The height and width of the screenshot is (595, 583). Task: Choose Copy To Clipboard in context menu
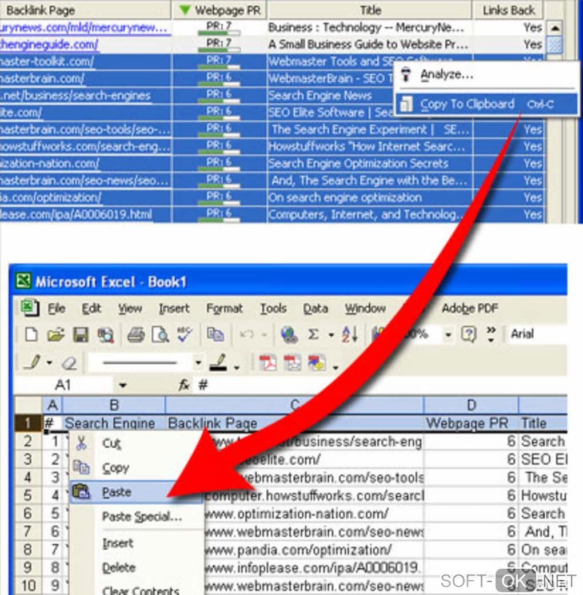(x=486, y=104)
